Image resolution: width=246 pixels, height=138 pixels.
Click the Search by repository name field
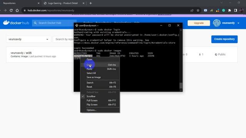pos(63,39)
